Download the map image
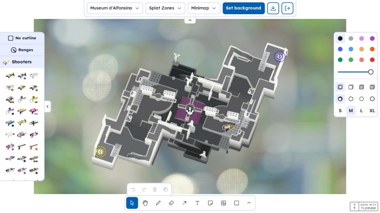Screen dimensions: 380x213 click(273, 8)
